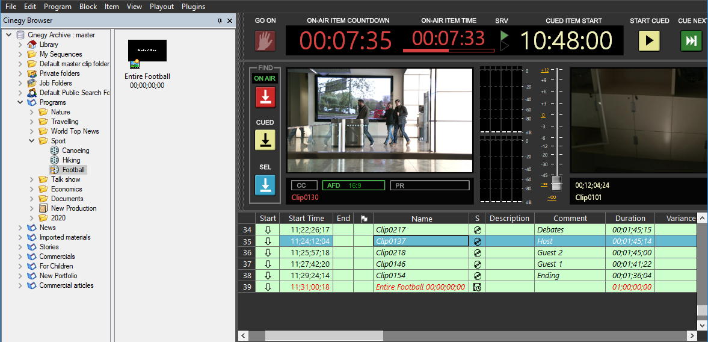Viewport: 708px width, 342px height.
Task: Expand the News tree node
Action: coord(20,228)
